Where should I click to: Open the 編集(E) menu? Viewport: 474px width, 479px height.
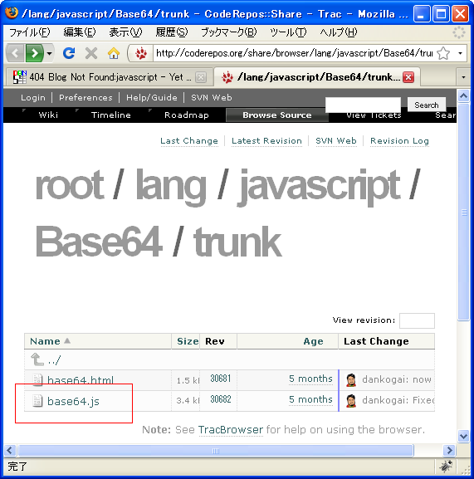[80, 32]
